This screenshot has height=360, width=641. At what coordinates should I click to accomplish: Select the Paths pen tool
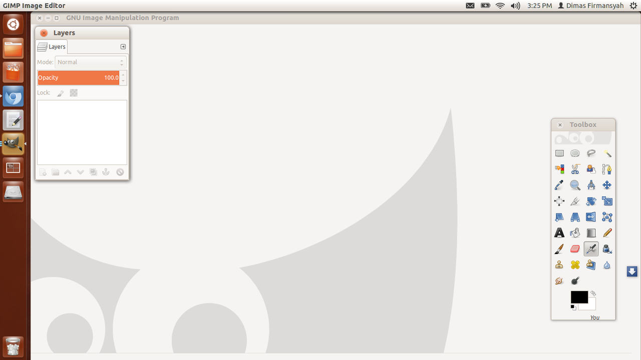coord(607,169)
